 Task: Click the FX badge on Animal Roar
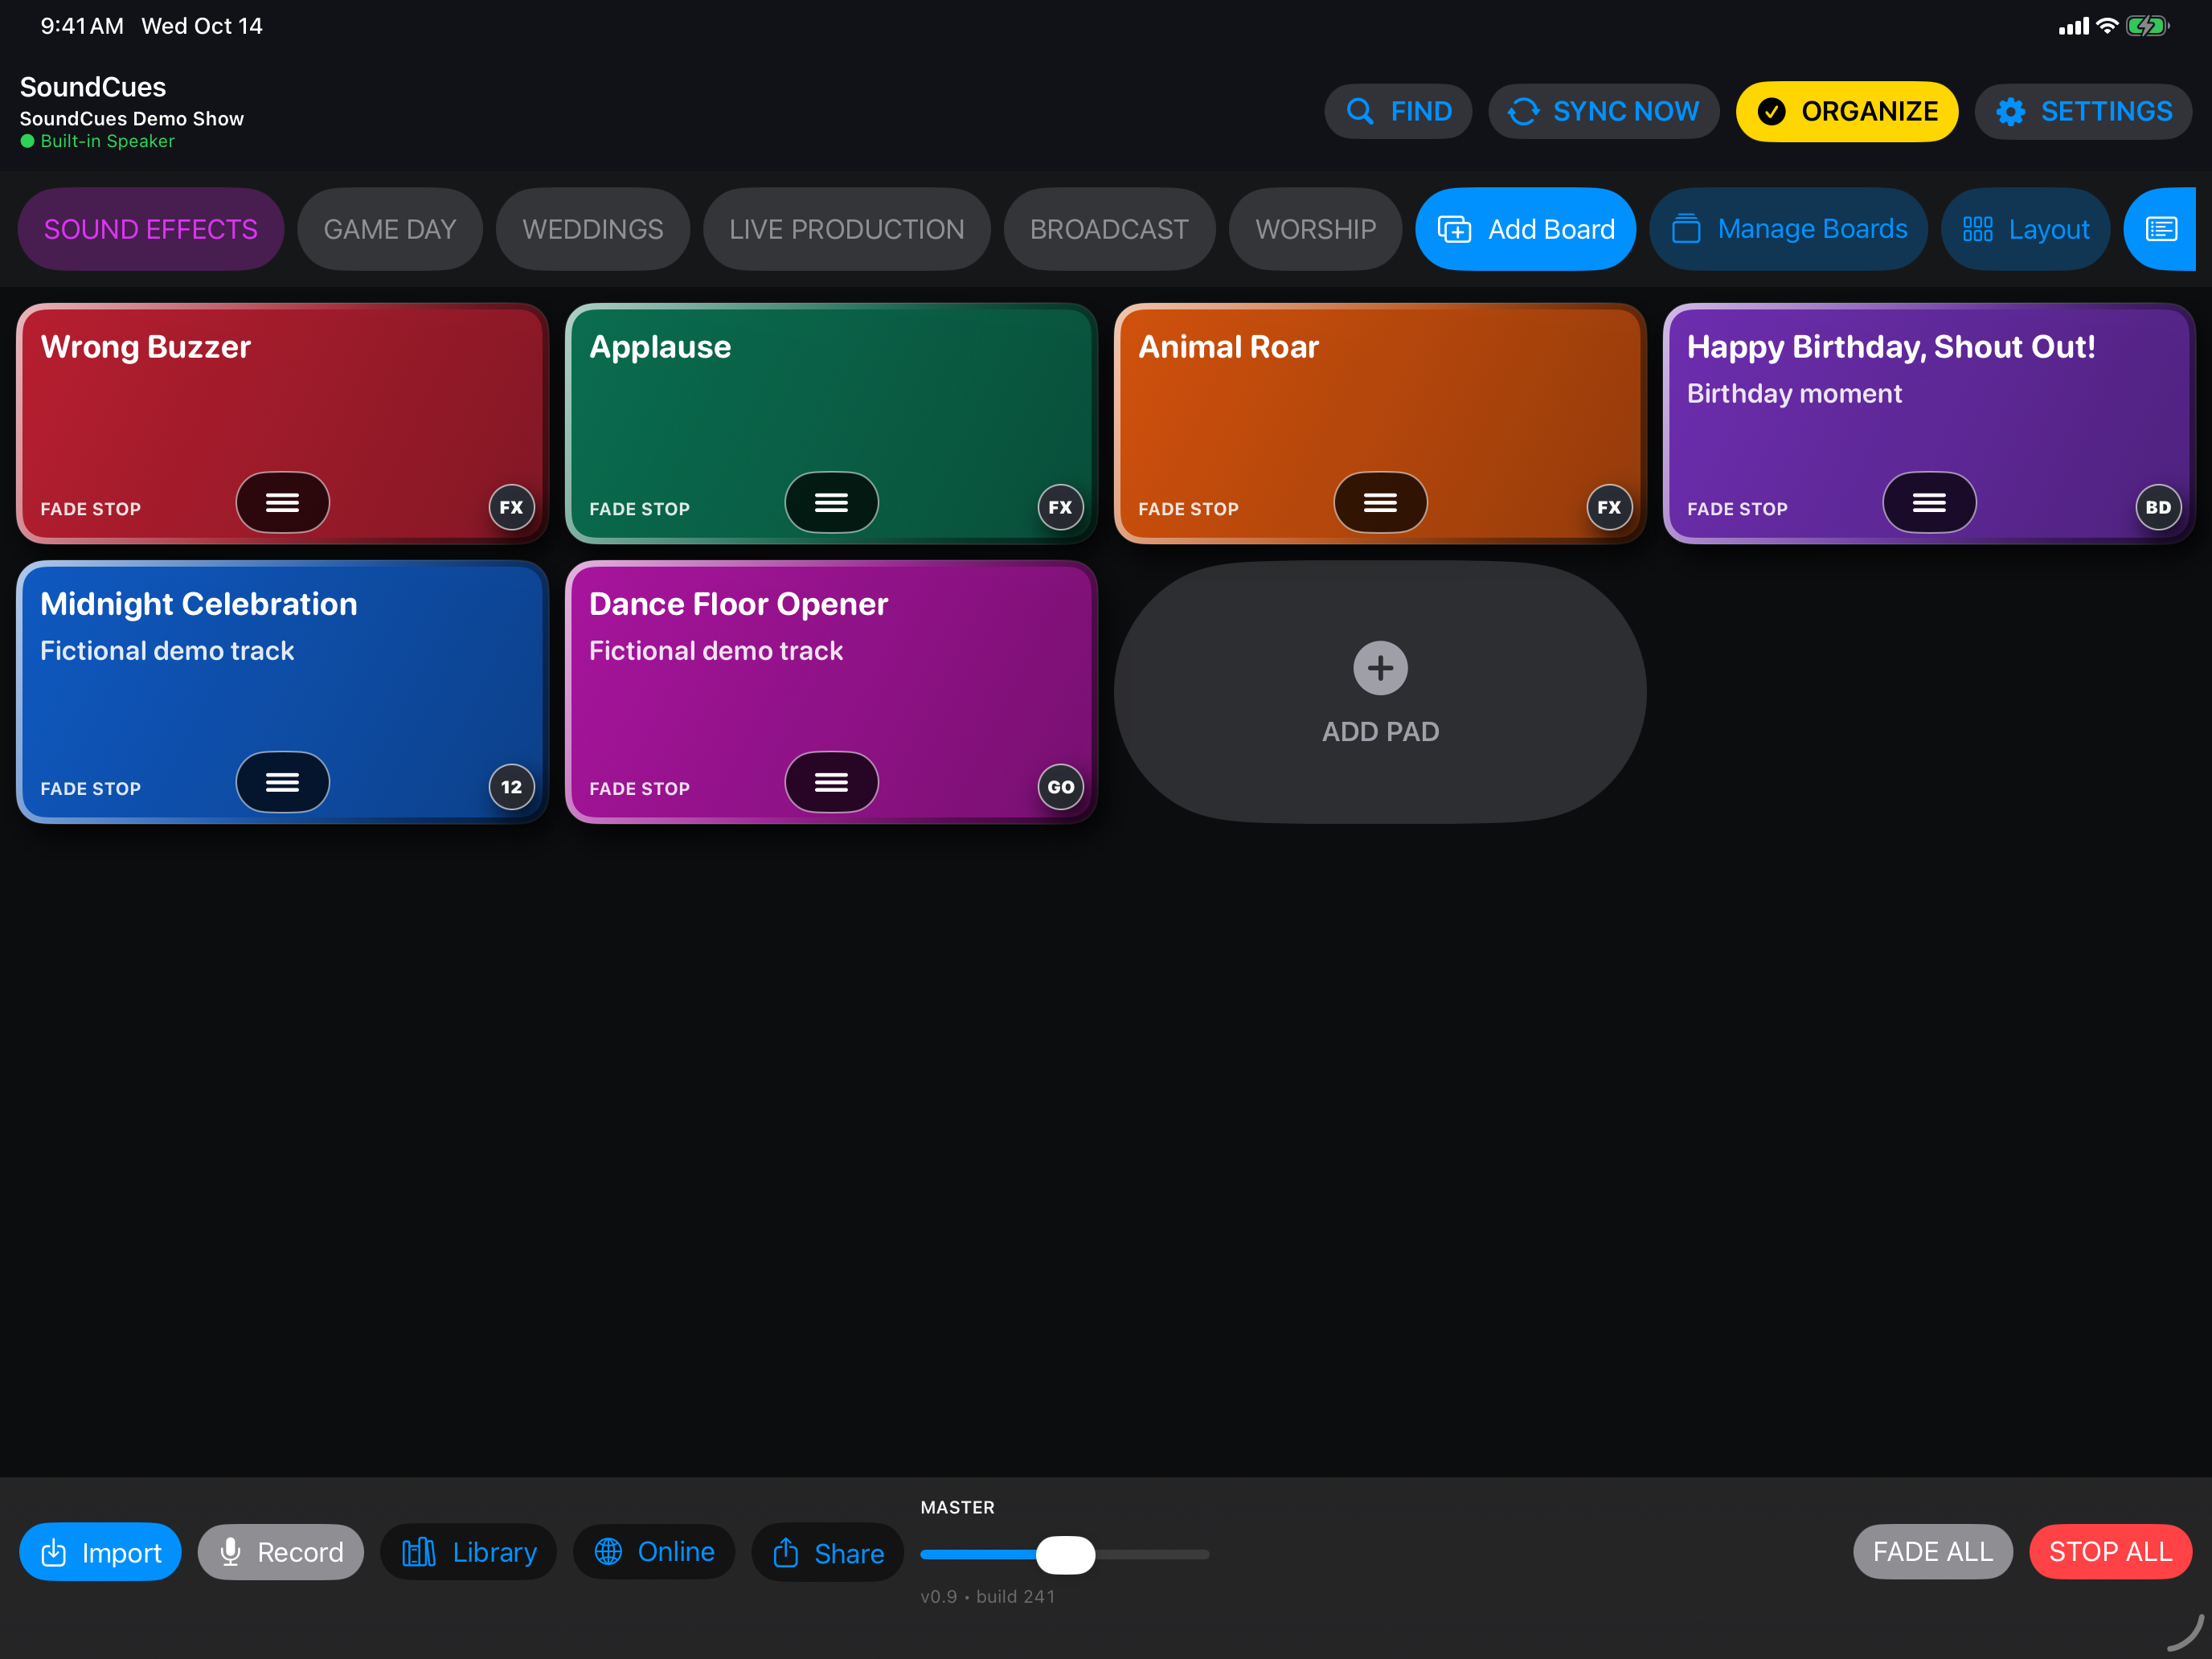(x=1609, y=507)
